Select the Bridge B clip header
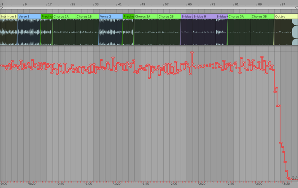The image size is (298, 188). pyautogui.click(x=204, y=17)
